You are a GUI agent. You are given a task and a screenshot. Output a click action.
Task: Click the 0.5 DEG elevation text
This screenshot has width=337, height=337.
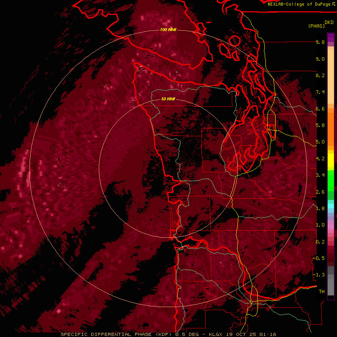pyautogui.click(x=188, y=334)
